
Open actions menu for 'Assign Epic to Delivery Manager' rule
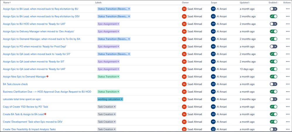(x=288, y=31)
